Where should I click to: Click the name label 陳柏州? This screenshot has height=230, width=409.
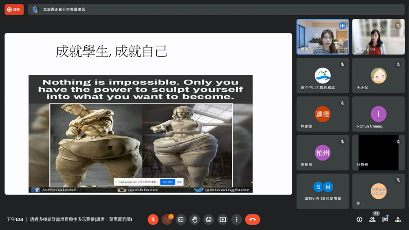point(306,165)
